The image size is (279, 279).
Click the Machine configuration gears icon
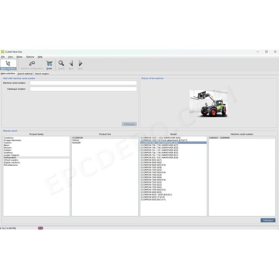(32, 63)
